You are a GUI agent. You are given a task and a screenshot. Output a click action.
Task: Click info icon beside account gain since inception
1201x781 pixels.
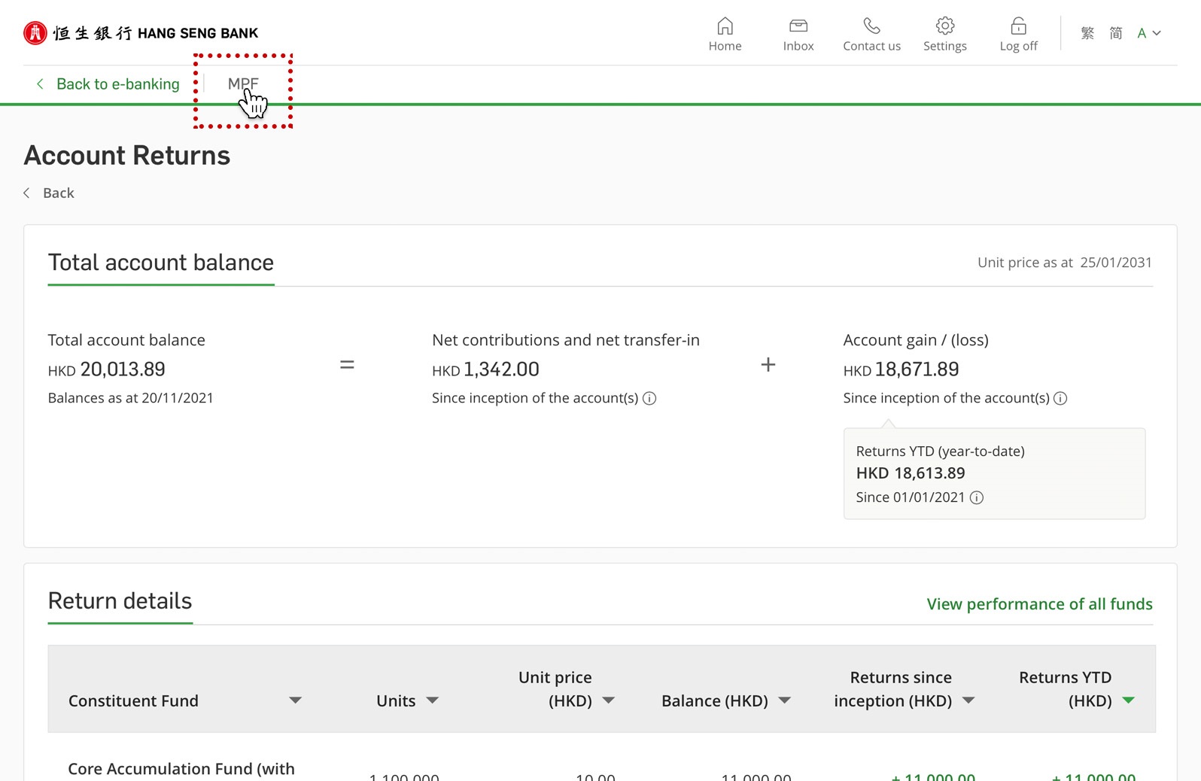click(1060, 399)
